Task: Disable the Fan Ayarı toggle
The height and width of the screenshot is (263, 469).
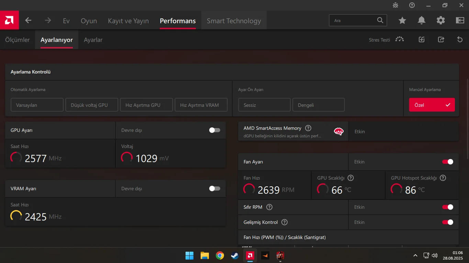Action: 448,162
